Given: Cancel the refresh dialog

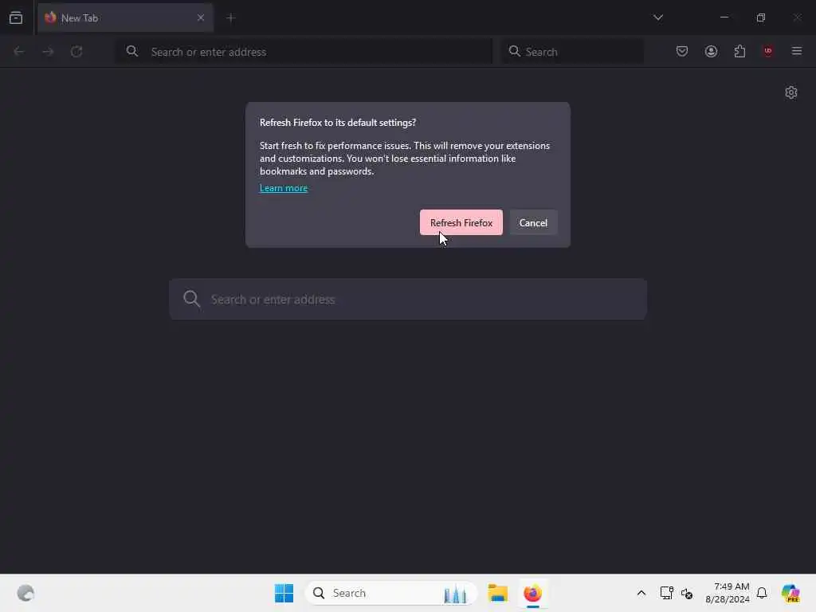Looking at the screenshot, I should tap(533, 223).
